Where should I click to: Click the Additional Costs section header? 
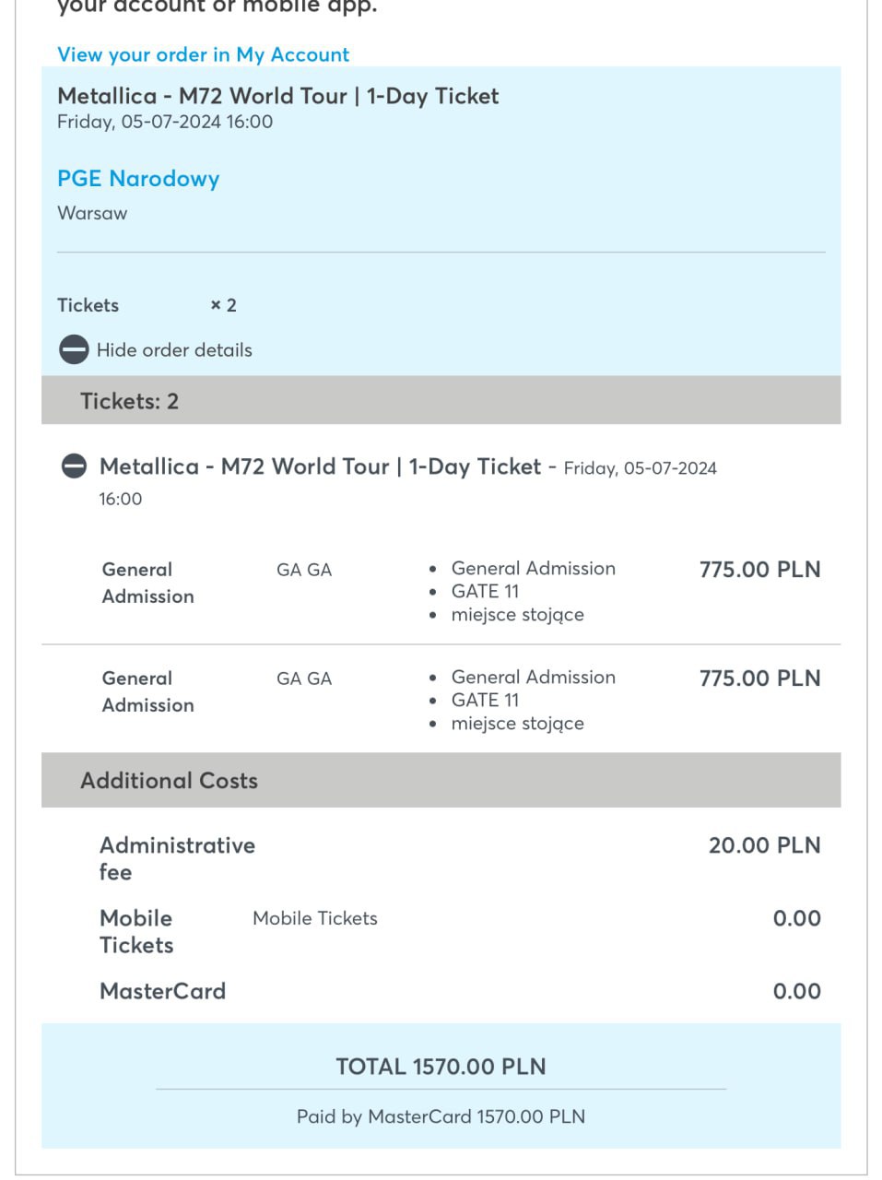point(169,781)
